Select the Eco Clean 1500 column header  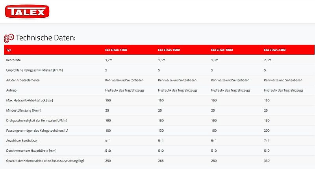[x=169, y=50]
